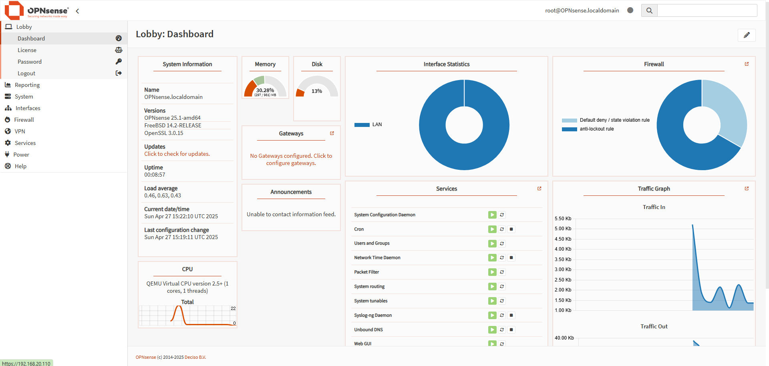769x366 pixels.
Task: Collapse the sidebar with the chevron
Action: click(x=77, y=11)
